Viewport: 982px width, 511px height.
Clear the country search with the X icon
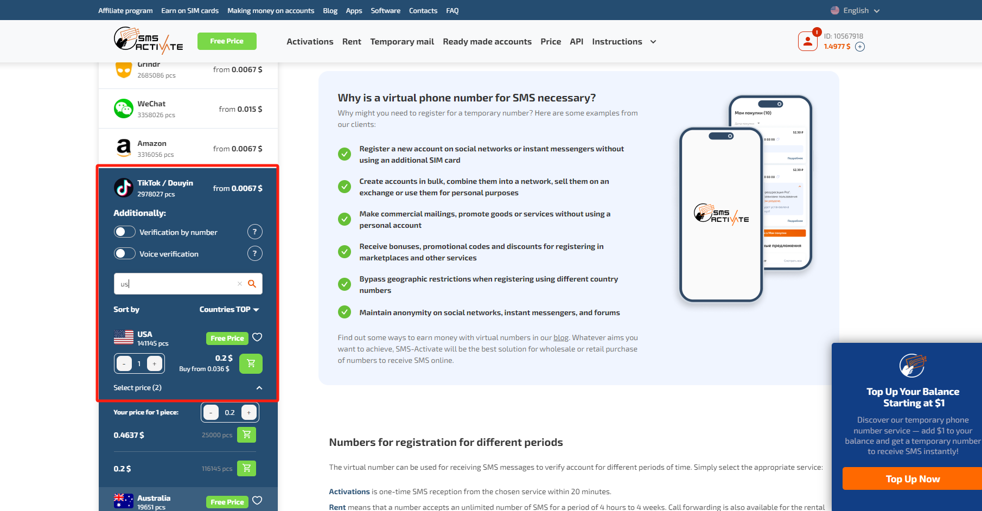[x=239, y=284]
